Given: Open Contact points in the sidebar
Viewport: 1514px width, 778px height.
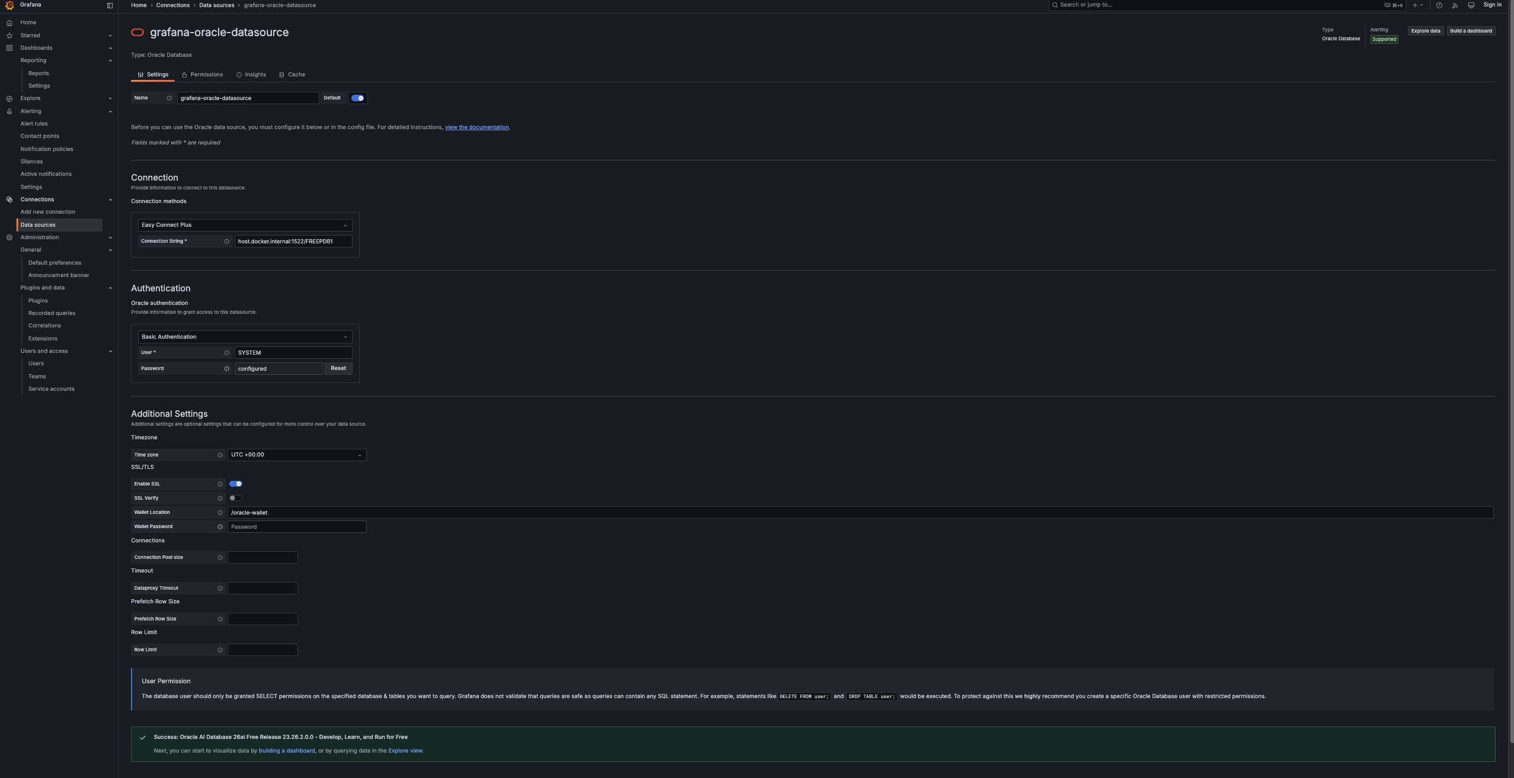Looking at the screenshot, I should click(x=40, y=136).
